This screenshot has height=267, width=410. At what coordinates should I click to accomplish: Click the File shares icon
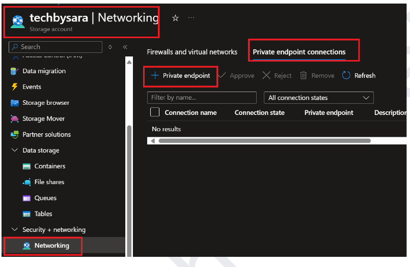(x=26, y=182)
